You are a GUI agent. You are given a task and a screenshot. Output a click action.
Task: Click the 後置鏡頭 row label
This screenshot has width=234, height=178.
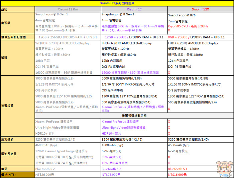pos(7,106)
